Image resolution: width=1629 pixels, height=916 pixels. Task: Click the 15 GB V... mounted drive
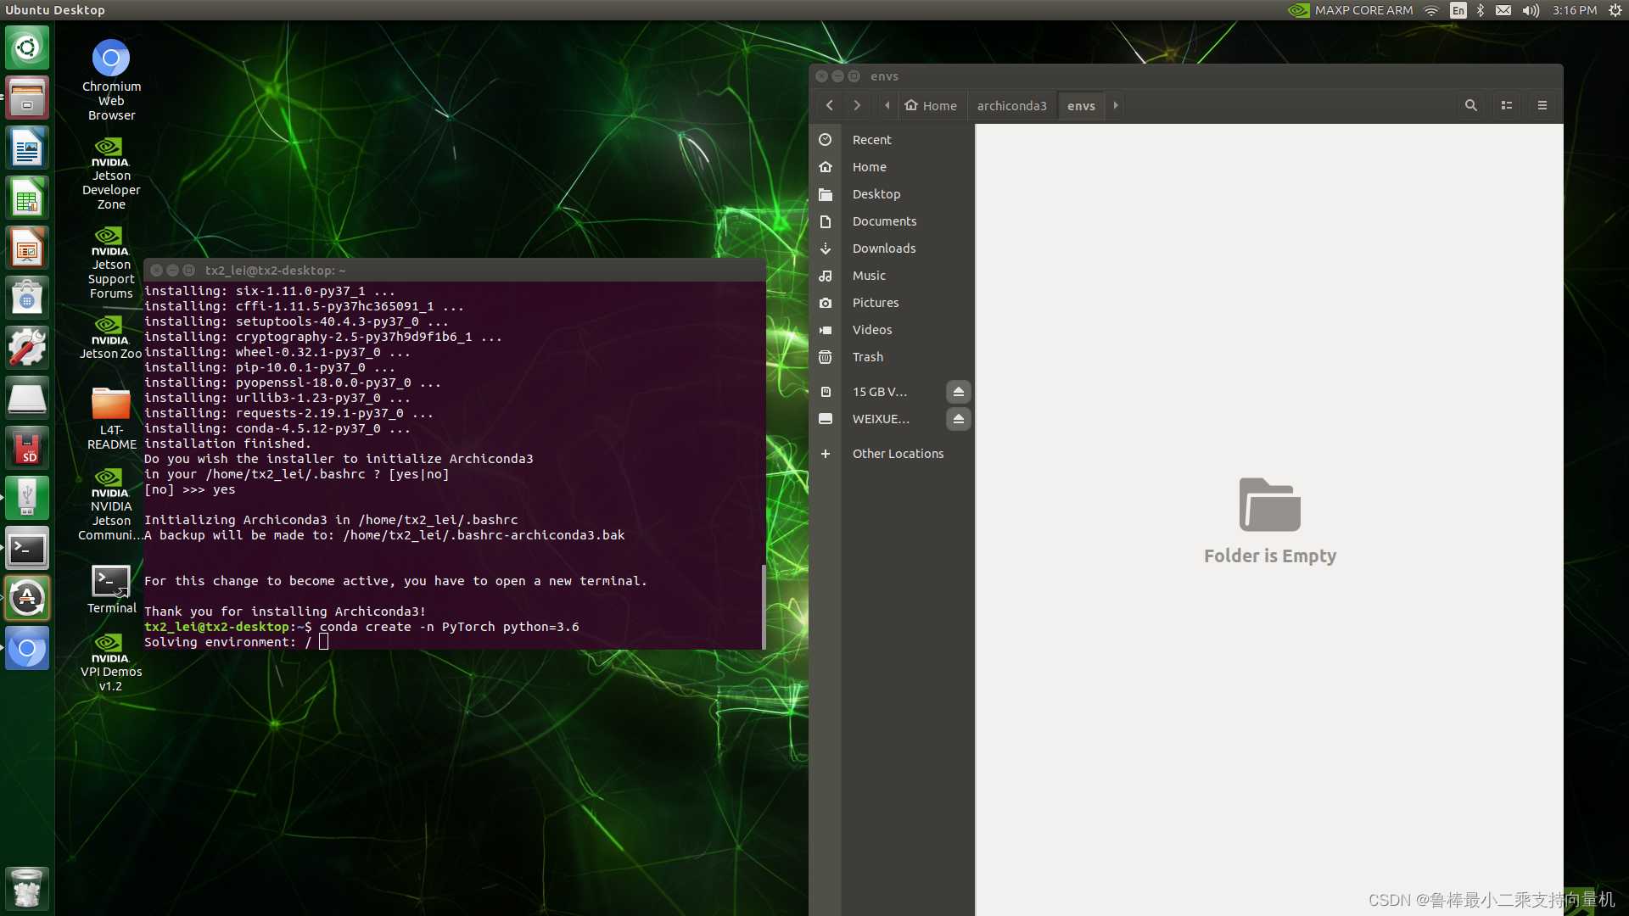pos(879,392)
